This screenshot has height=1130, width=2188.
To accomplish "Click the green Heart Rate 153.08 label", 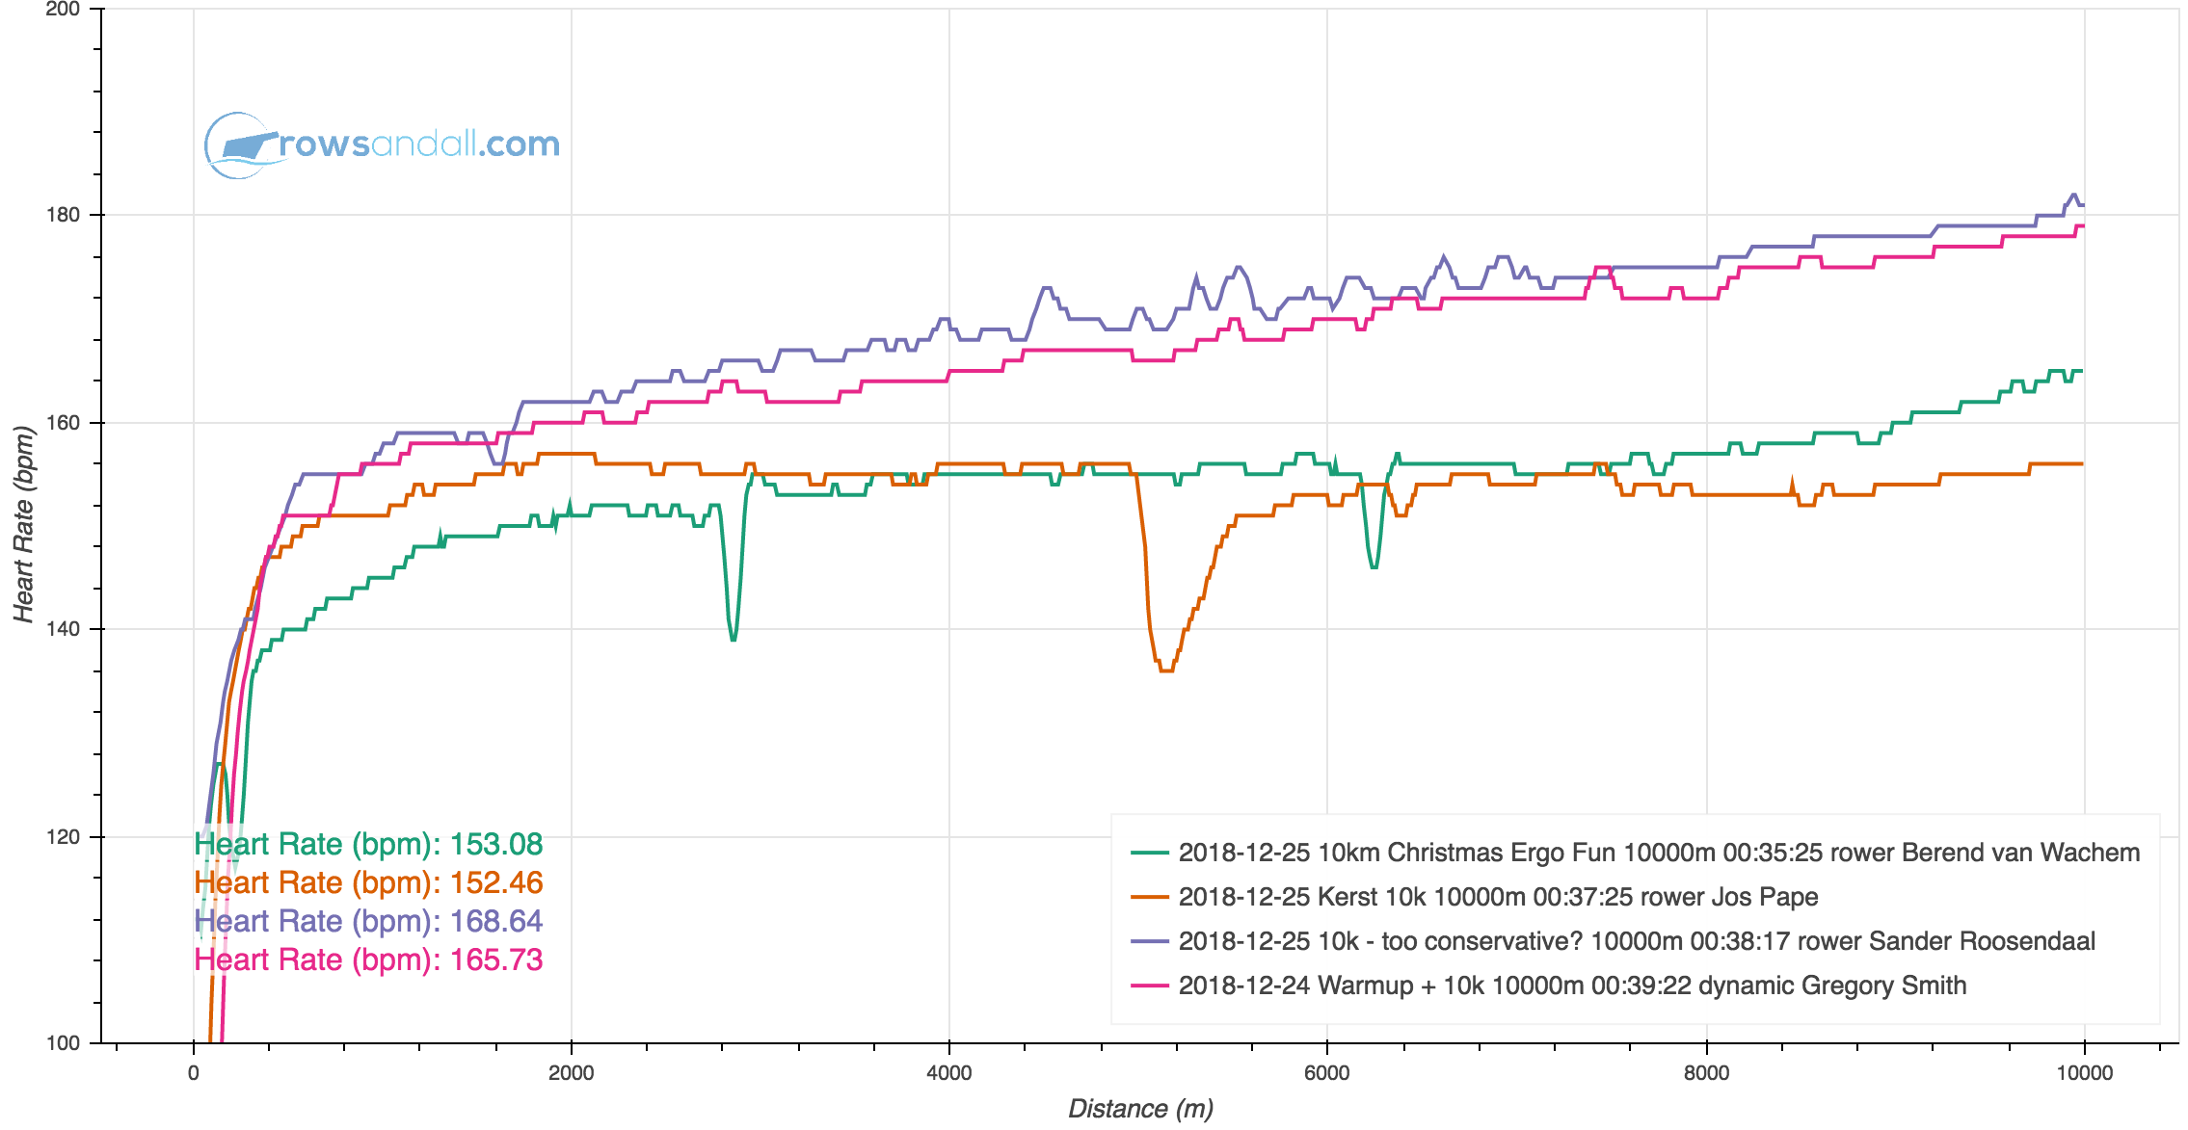I will click(x=368, y=844).
